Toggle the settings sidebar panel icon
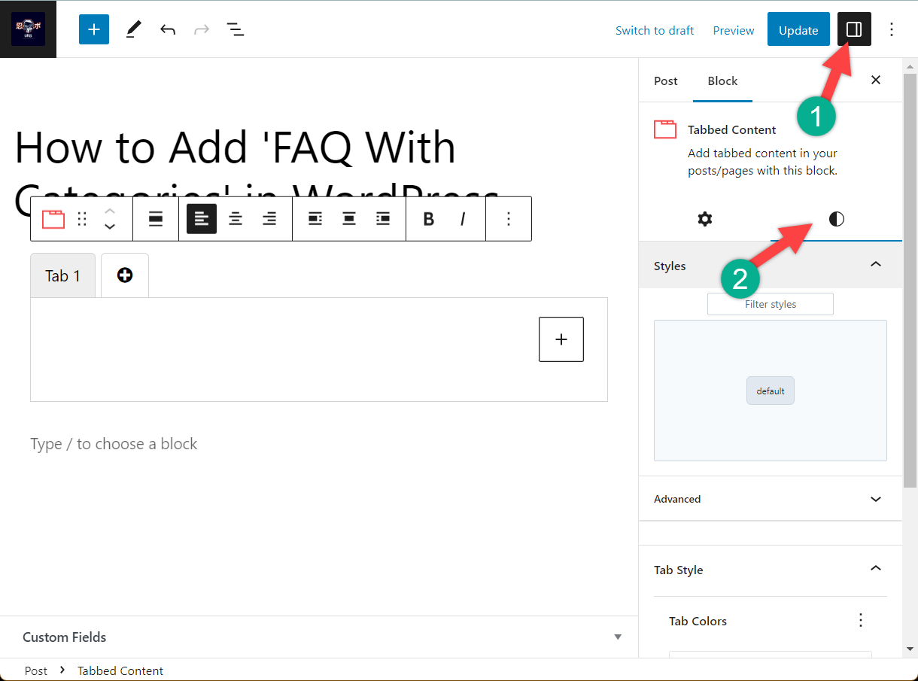The width and height of the screenshot is (918, 681). coord(854,29)
